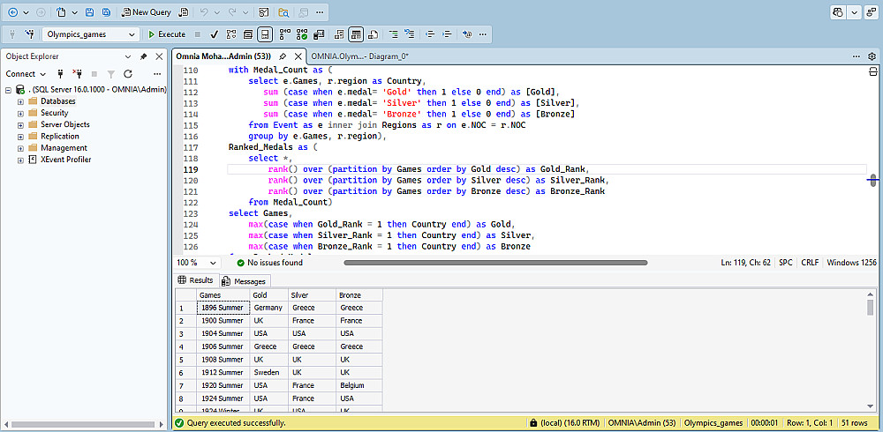Switch to the Messages tab

pos(244,281)
